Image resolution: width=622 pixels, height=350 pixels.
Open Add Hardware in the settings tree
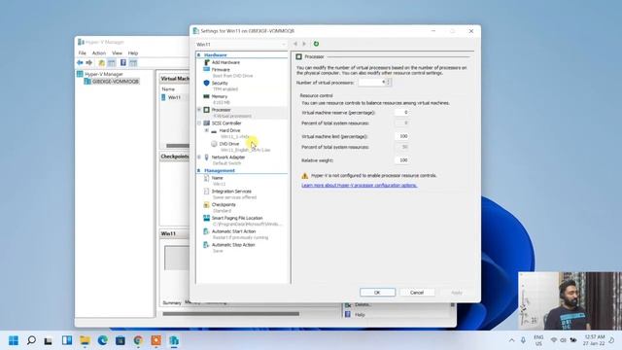(x=225, y=62)
